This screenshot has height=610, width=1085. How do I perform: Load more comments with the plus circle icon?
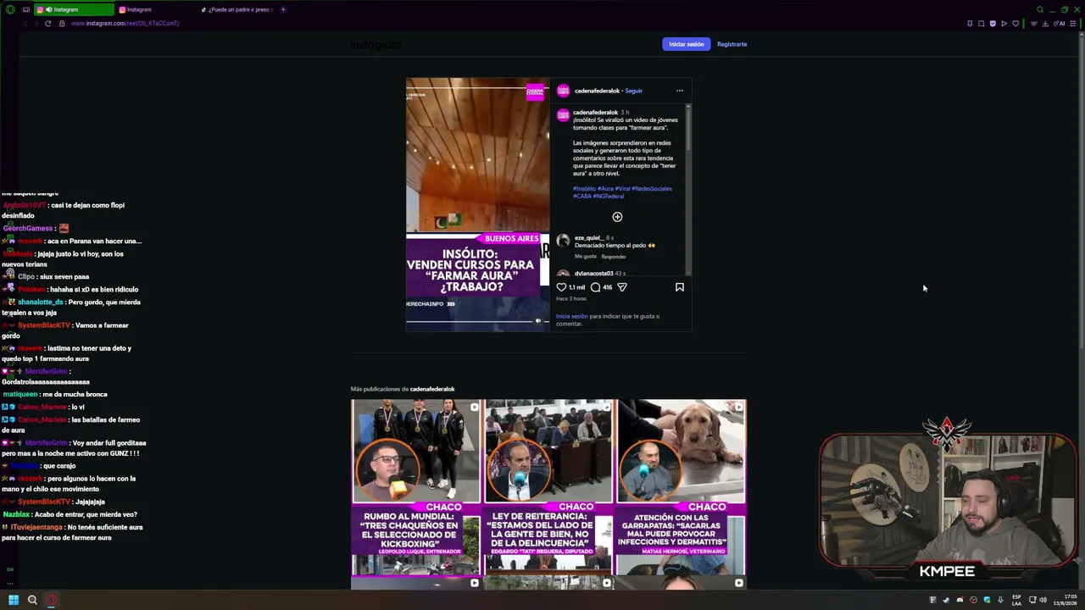617,217
